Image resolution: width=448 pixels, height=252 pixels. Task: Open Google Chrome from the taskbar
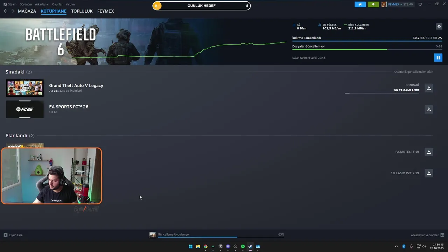pyautogui.click(x=205, y=246)
